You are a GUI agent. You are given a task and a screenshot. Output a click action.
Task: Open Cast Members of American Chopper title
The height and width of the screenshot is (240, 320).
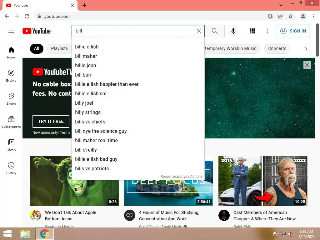pos(264,216)
